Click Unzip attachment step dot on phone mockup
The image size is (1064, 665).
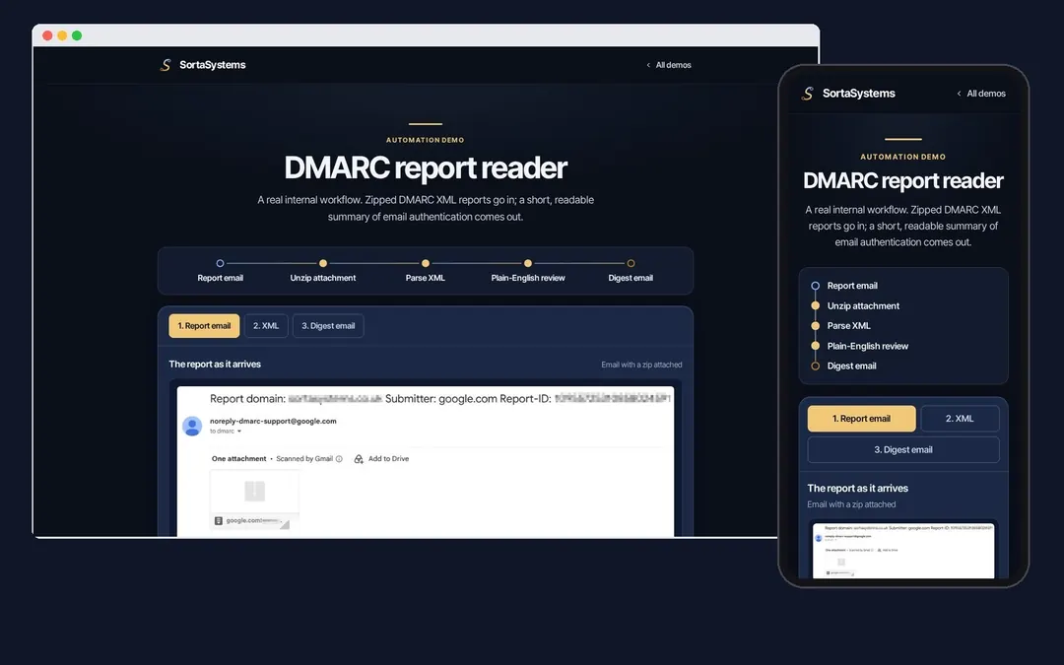tap(816, 306)
